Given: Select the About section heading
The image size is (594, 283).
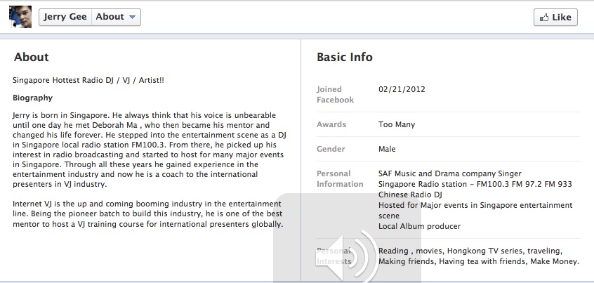Looking at the screenshot, I should [x=32, y=58].
